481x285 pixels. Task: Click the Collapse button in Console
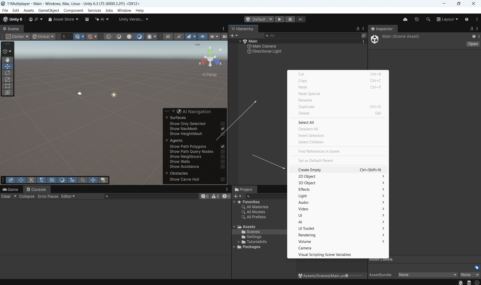tap(27, 196)
